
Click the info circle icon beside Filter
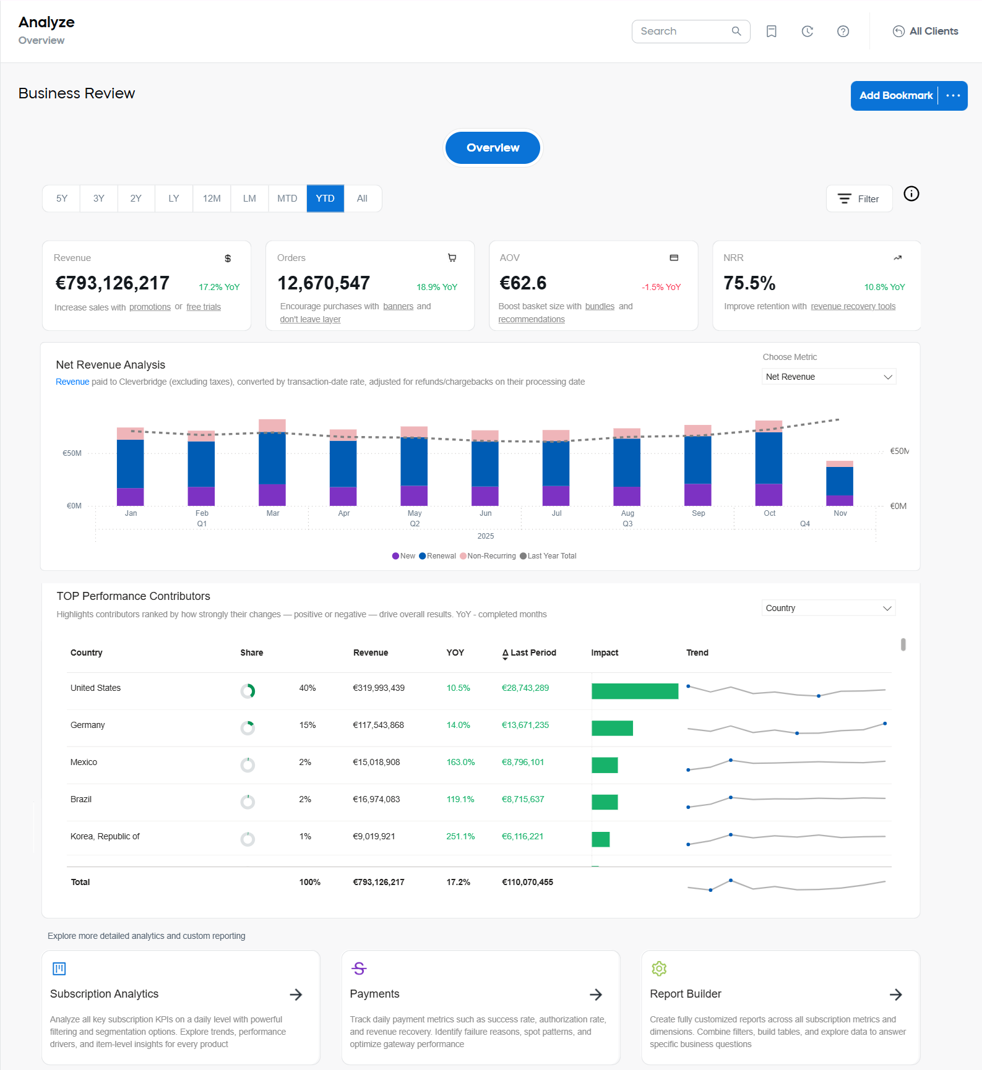[x=911, y=194]
